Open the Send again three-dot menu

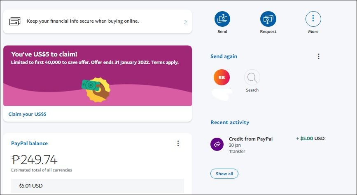click(319, 56)
